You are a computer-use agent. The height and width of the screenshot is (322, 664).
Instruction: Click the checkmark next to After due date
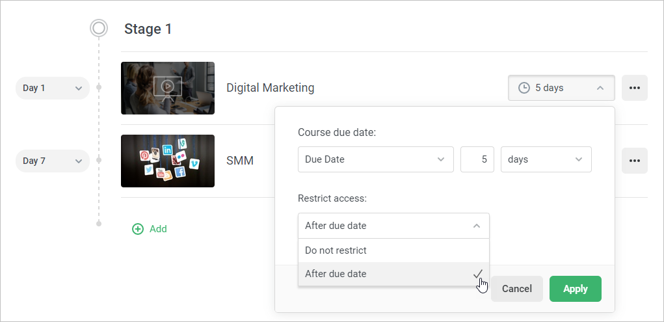(477, 274)
